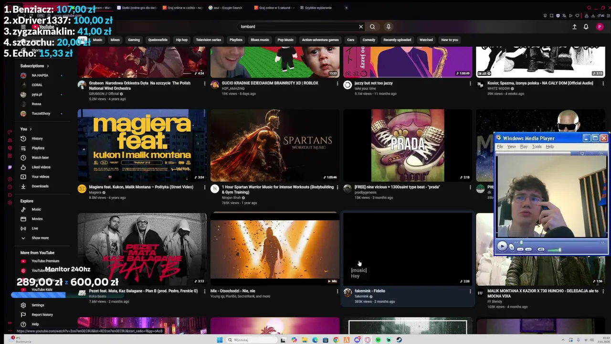Open NA HAPSA subscription channel

(40, 75)
